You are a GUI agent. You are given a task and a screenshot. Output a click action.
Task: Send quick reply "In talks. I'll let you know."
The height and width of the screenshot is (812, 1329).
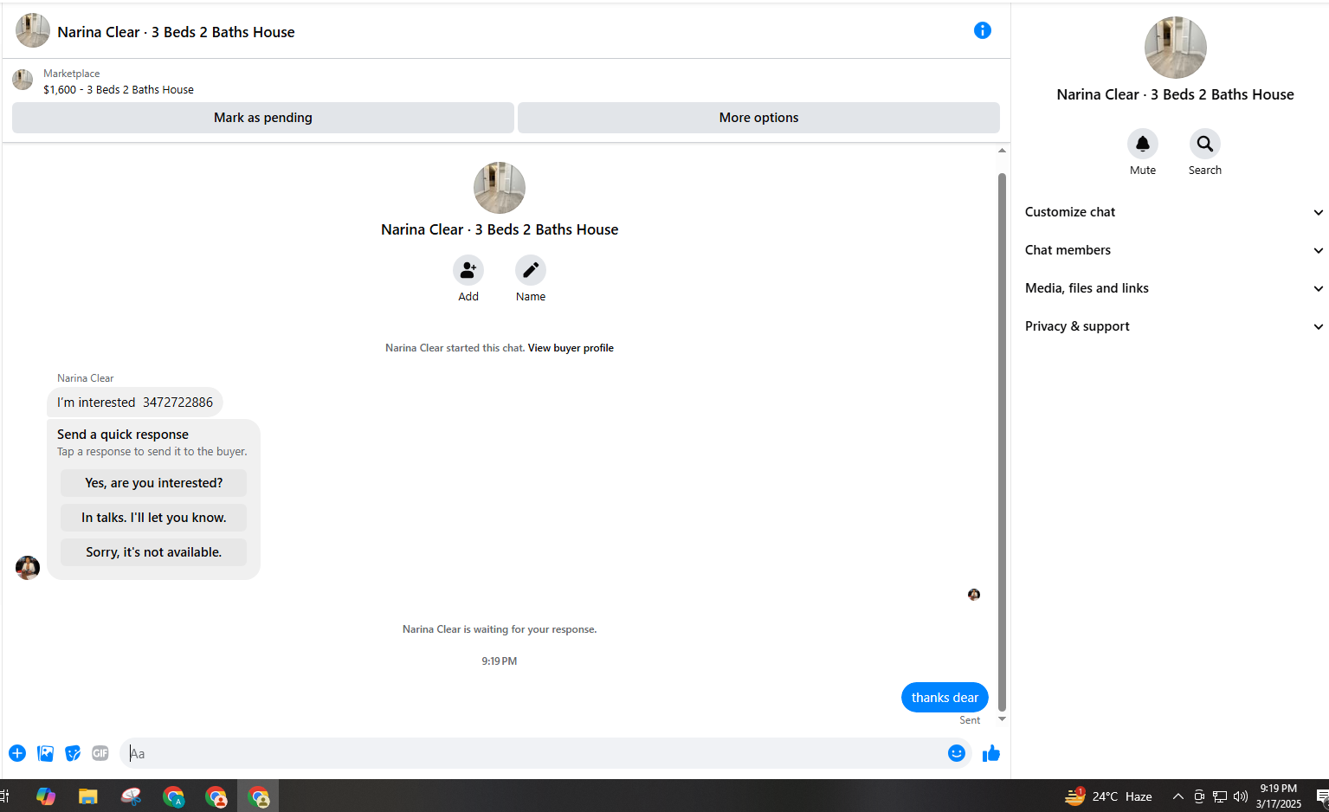(x=153, y=518)
